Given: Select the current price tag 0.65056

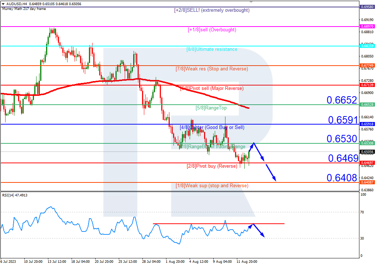Looking at the screenshot, I should coord(367,151).
